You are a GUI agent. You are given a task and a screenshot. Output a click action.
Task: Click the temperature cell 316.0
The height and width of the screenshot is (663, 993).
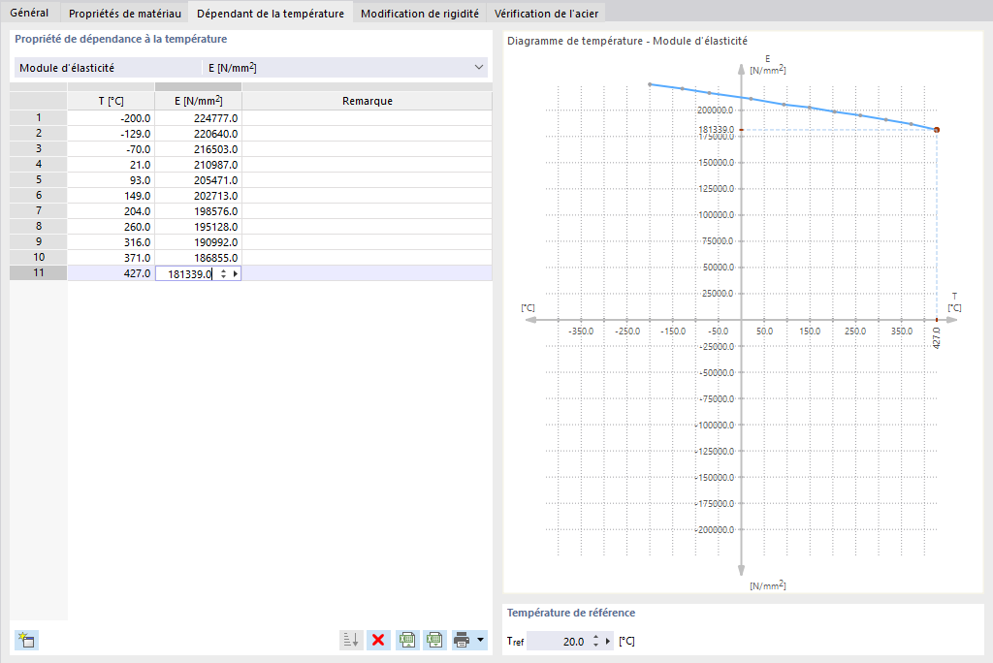point(111,242)
